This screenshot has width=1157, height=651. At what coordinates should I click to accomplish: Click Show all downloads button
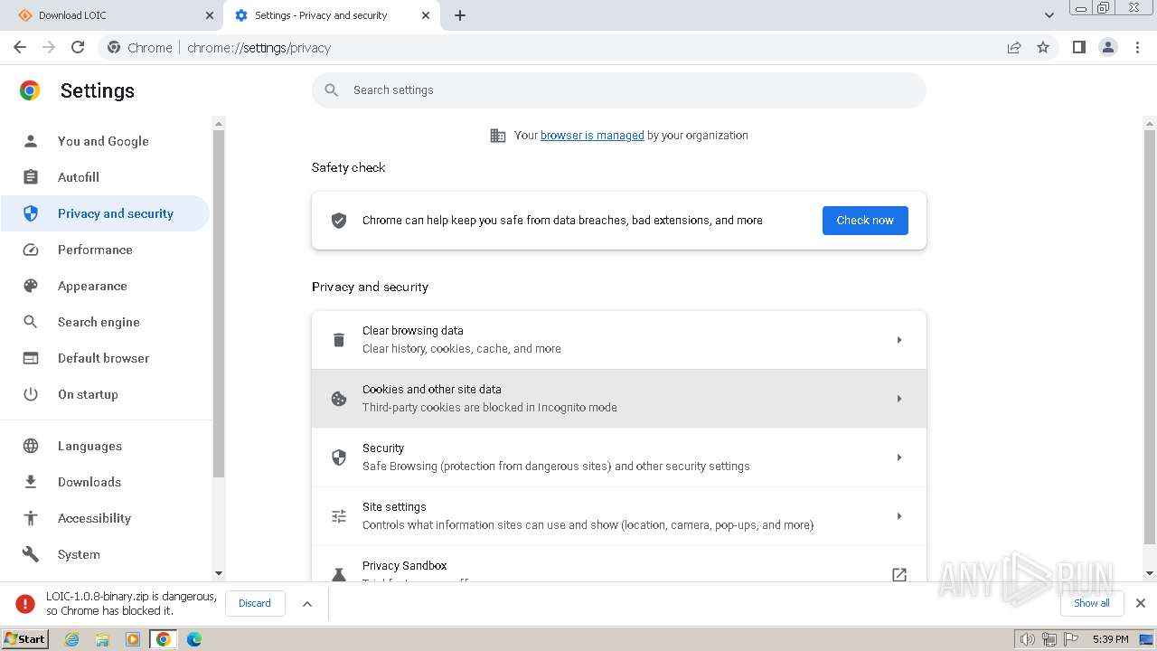1092,603
